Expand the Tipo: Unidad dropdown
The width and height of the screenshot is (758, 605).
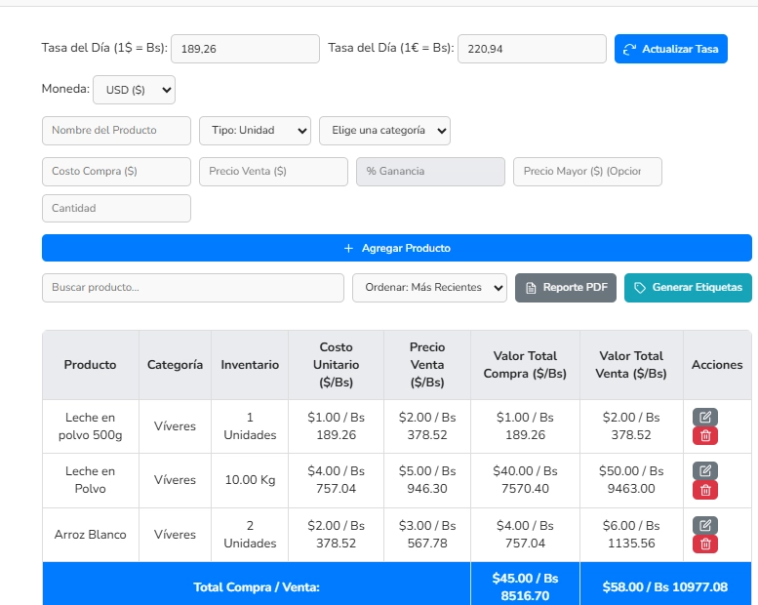(x=255, y=130)
